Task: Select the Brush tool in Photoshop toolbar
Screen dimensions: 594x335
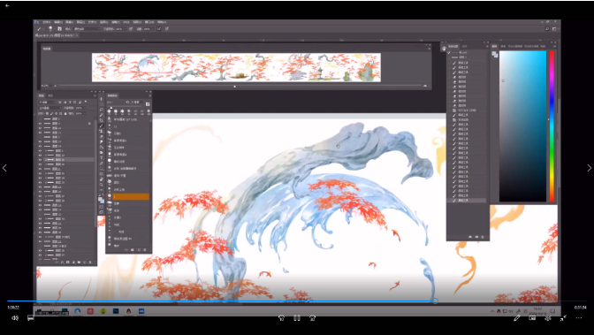Action: coord(102,126)
